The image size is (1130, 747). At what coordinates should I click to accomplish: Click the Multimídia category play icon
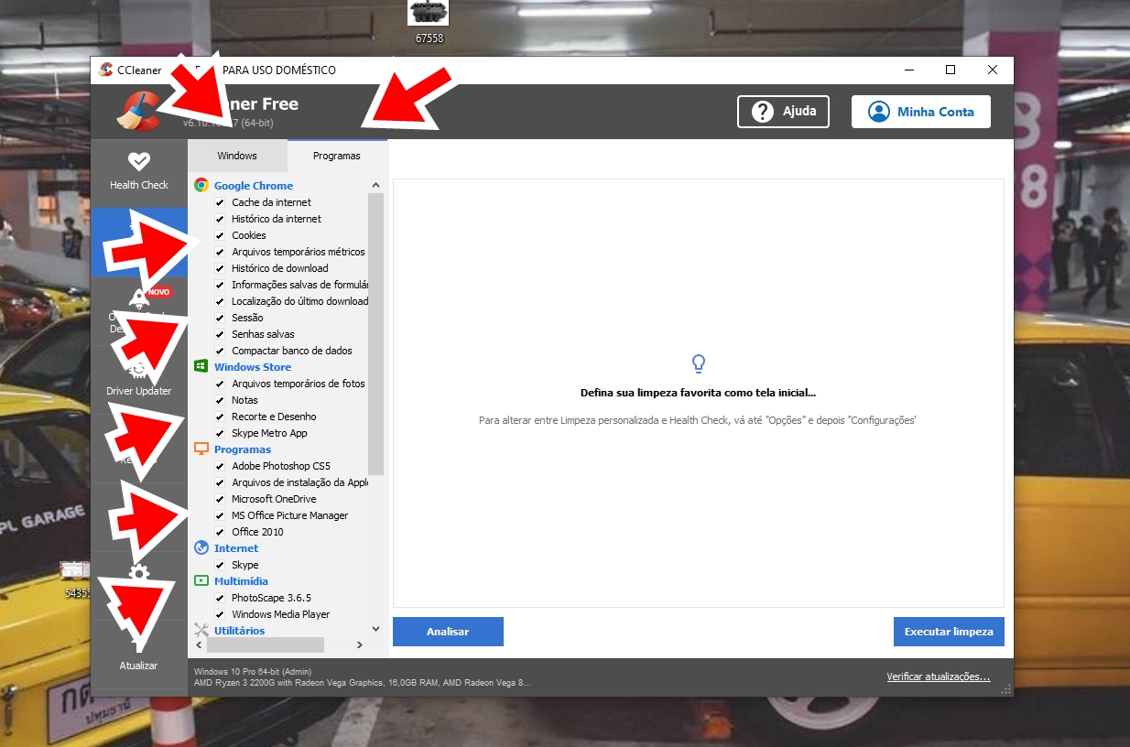[201, 581]
